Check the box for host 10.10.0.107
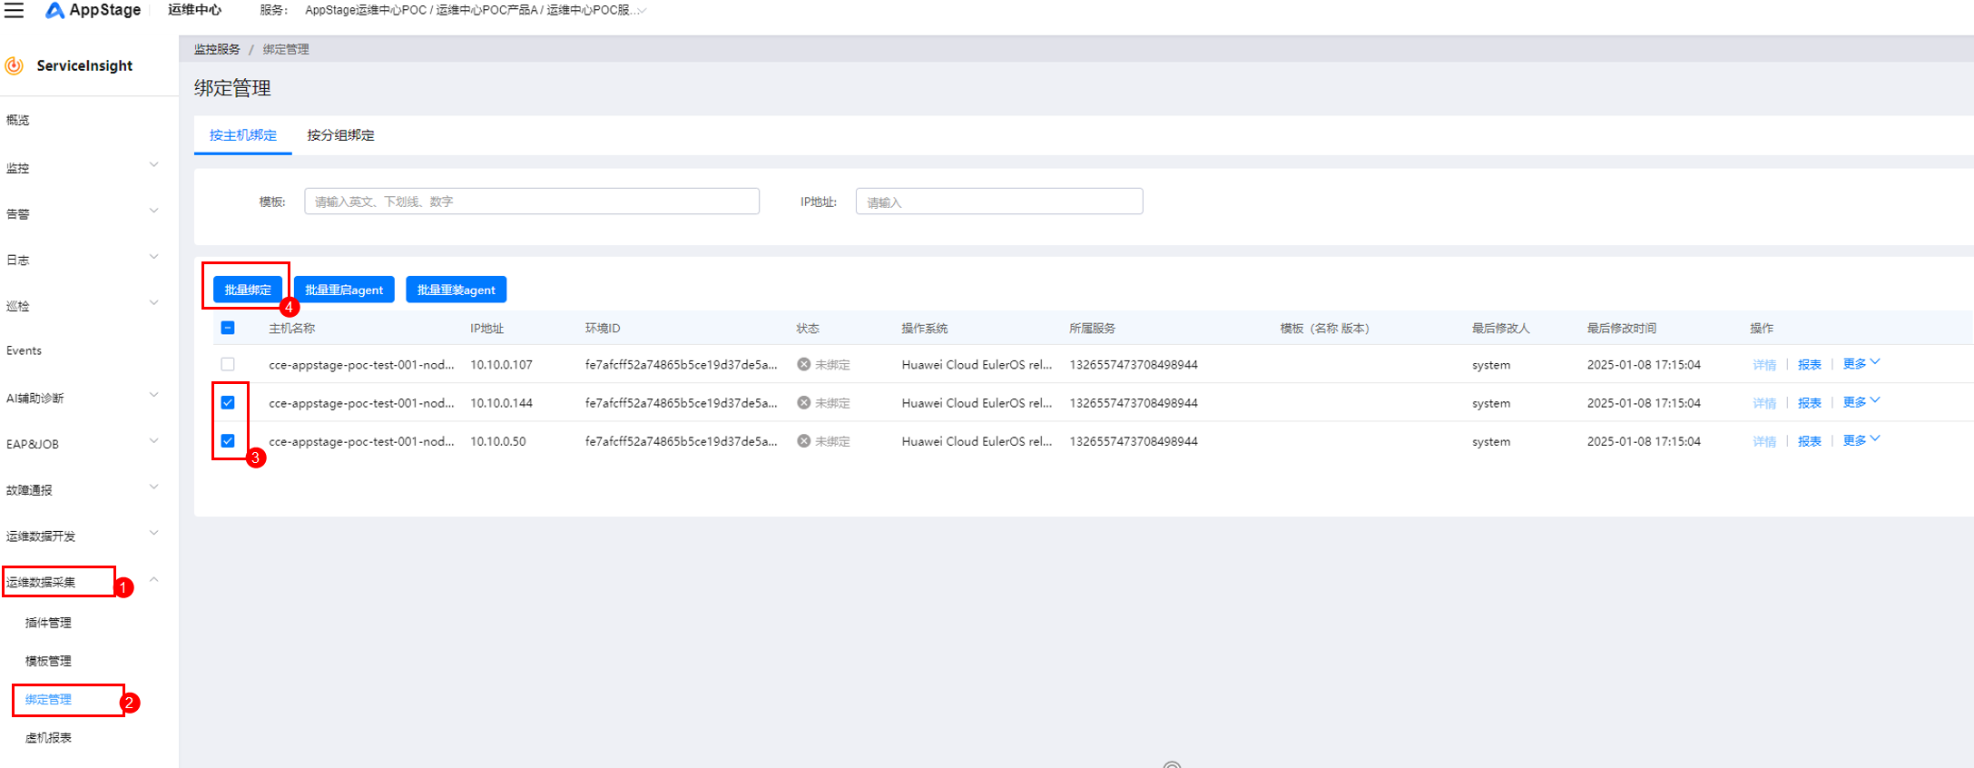Image resolution: width=1974 pixels, height=768 pixels. coord(228,364)
